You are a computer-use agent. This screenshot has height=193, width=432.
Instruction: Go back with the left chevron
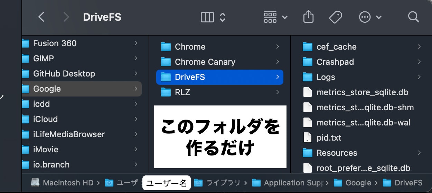click(41, 17)
